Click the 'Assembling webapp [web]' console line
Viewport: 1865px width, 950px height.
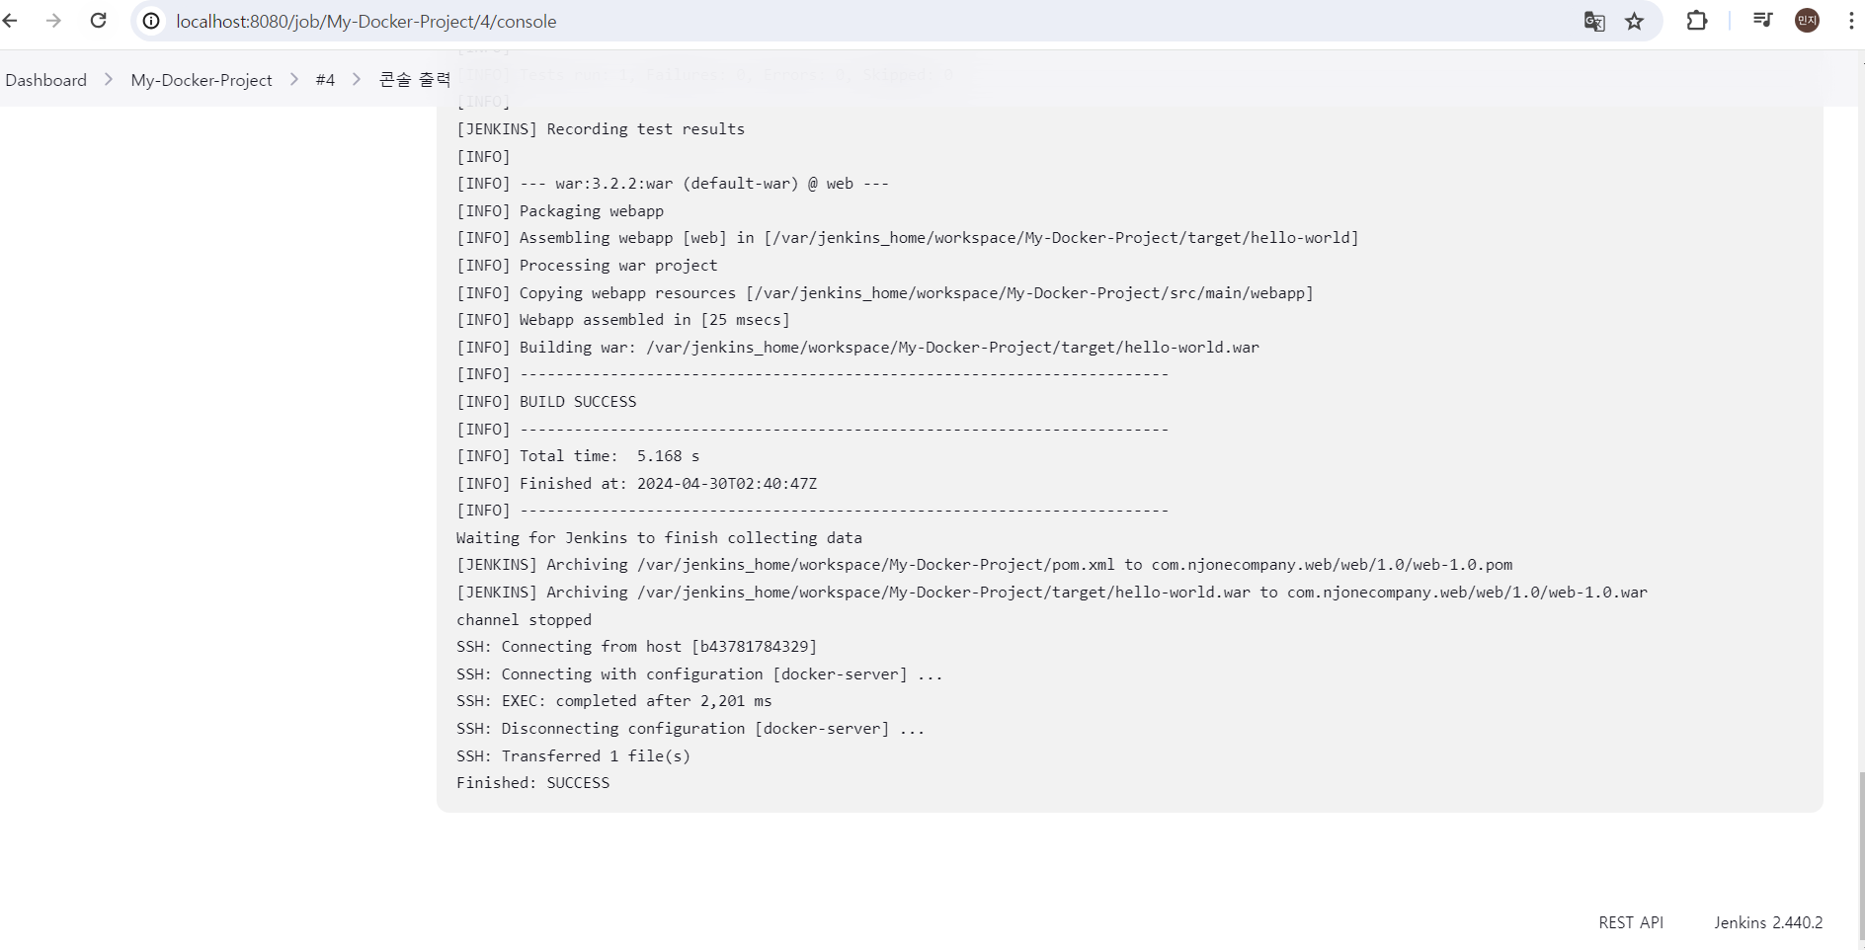click(x=908, y=238)
